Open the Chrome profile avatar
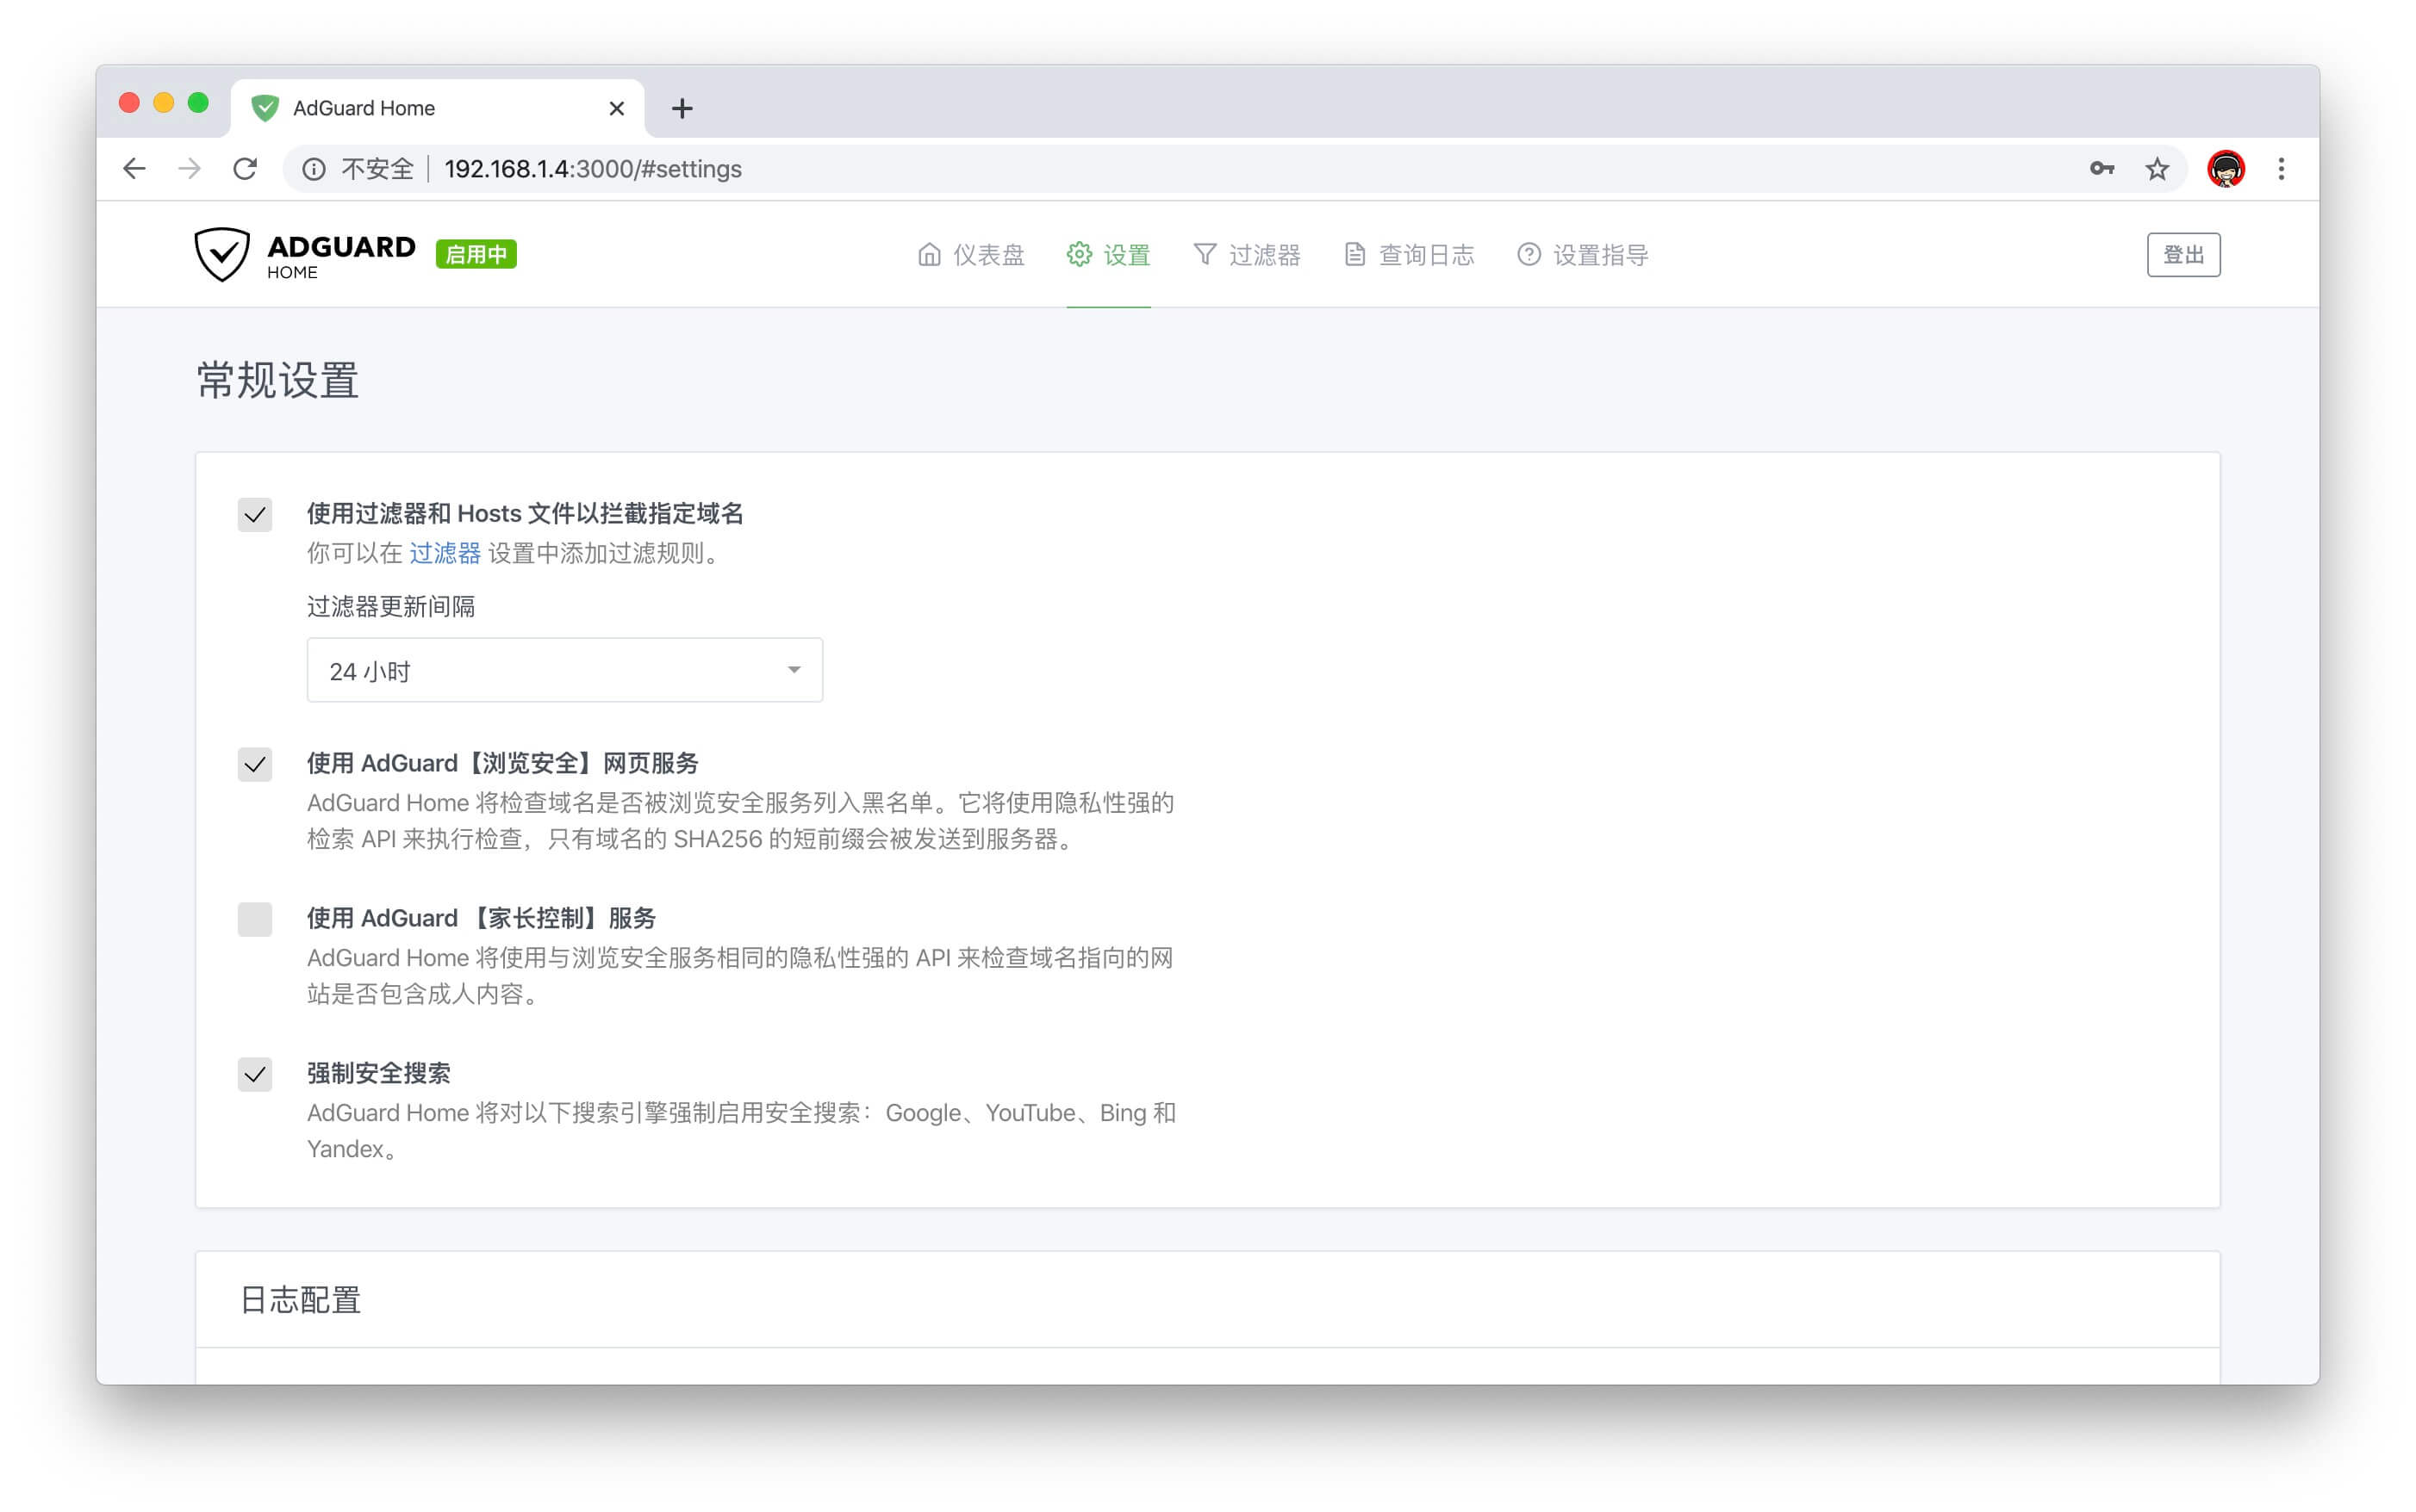2416x1512 pixels. tap(2225, 169)
